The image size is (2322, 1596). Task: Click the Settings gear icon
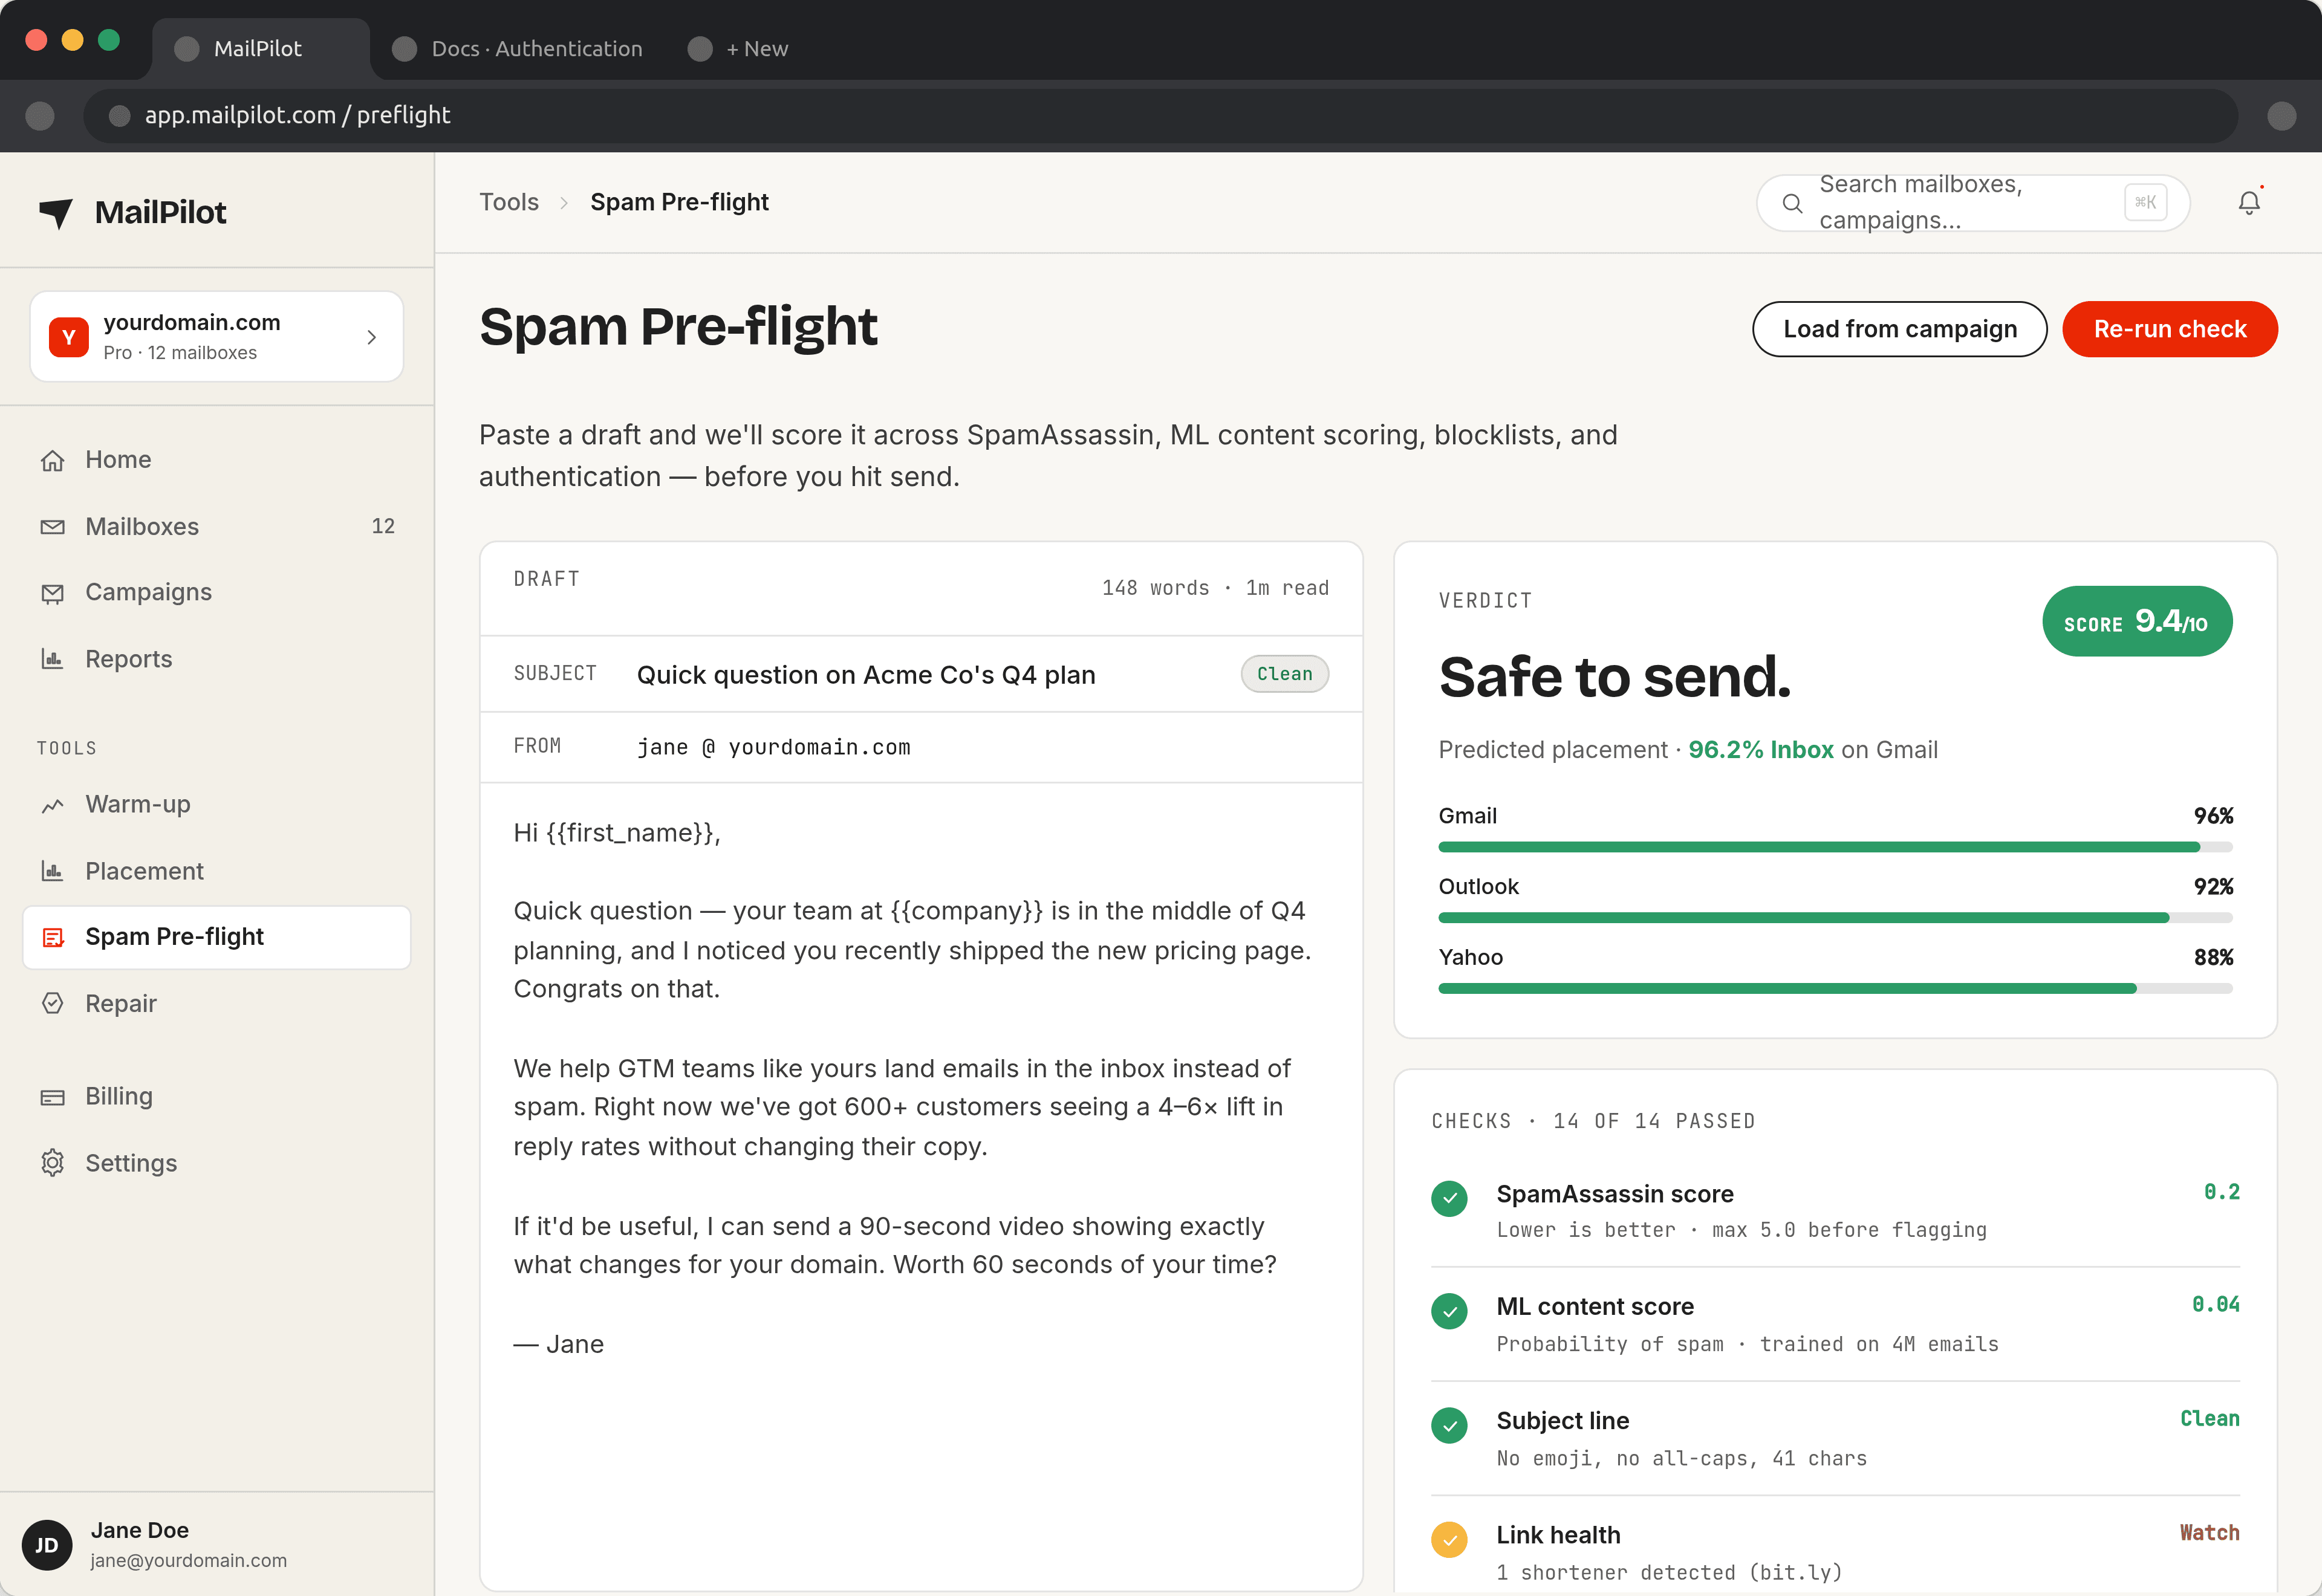coord(53,1163)
